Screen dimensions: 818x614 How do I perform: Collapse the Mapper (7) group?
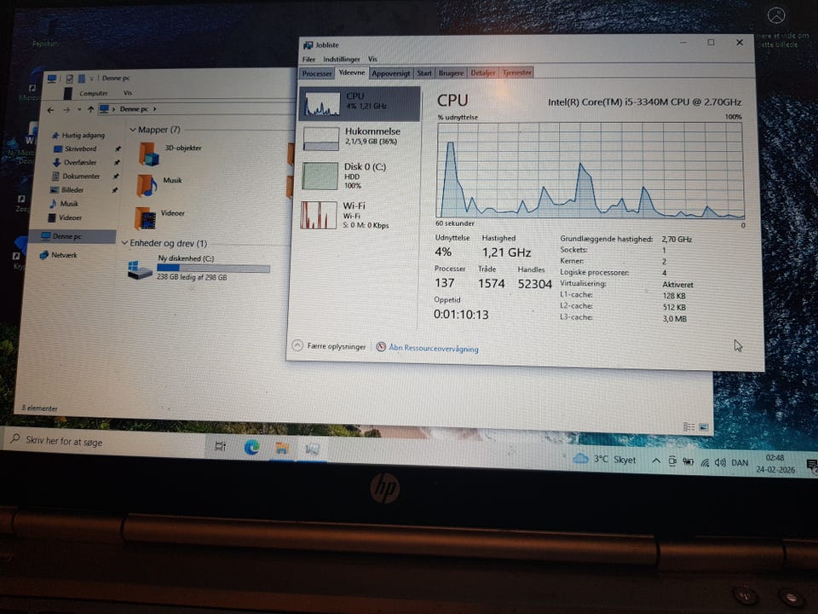pyautogui.click(x=133, y=130)
